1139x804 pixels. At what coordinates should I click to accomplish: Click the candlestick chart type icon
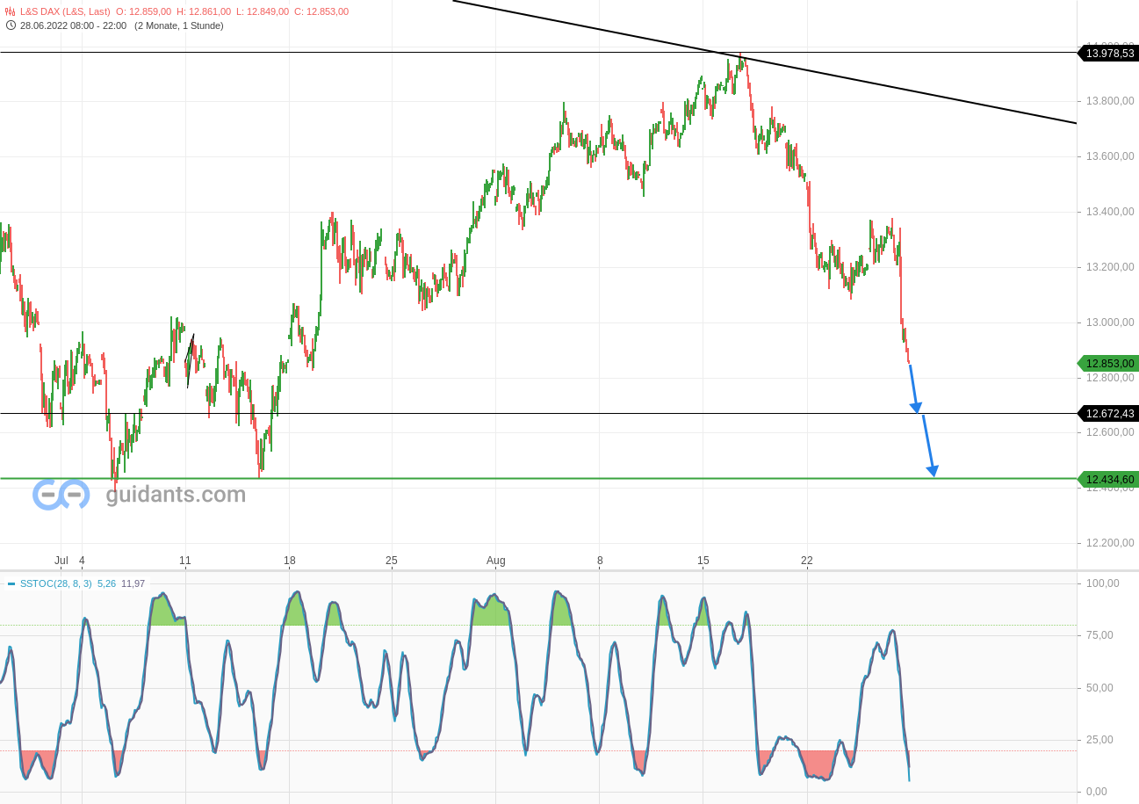[8, 11]
